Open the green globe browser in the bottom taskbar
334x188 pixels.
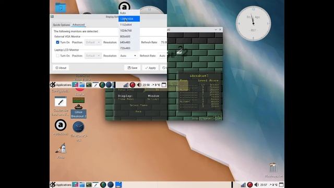pos(103,184)
